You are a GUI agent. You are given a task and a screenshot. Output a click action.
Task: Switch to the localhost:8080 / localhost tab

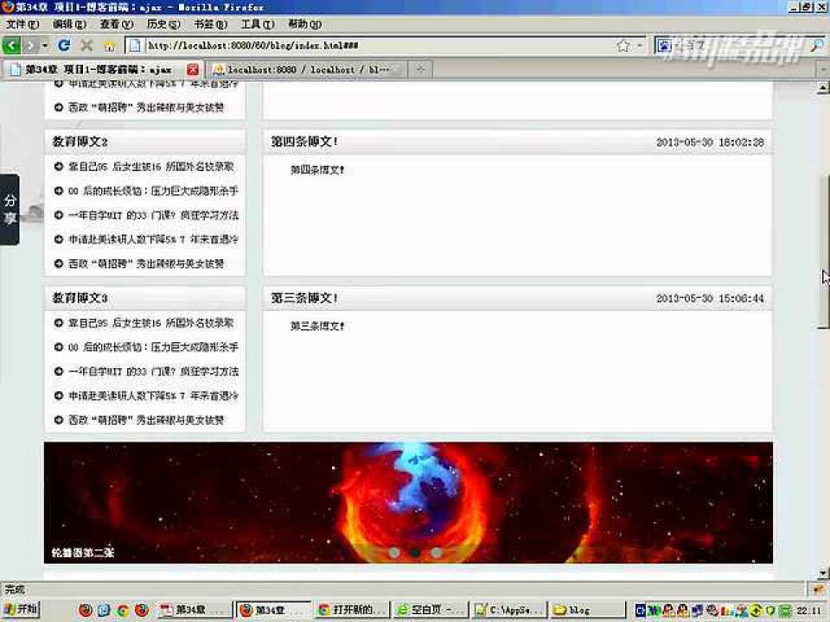coord(308,69)
